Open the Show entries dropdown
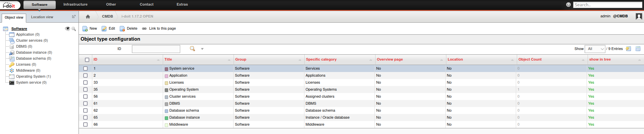Viewport: 644px width, 134px height. 595,49
